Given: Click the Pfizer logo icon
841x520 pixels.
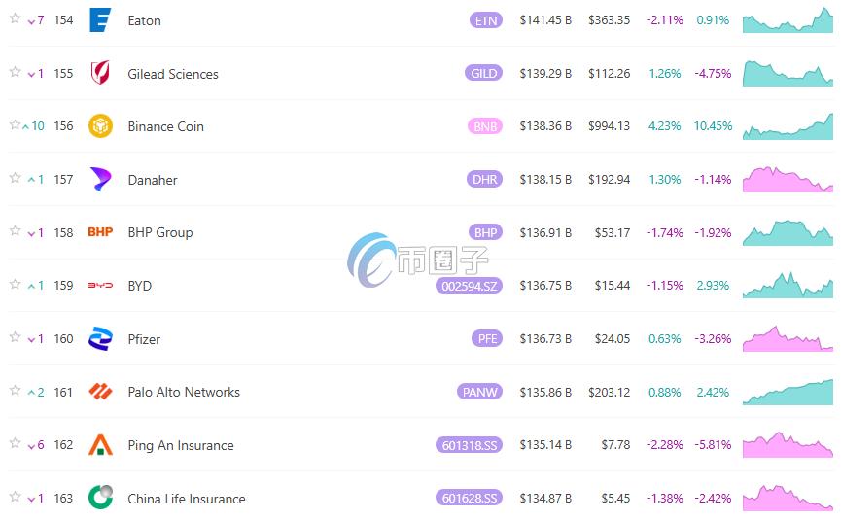Looking at the screenshot, I should point(100,339).
